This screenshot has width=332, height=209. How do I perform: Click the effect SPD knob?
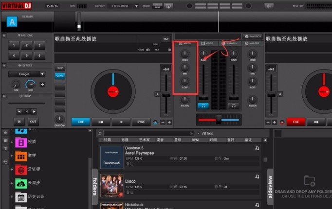pyautogui.click(x=31, y=85)
